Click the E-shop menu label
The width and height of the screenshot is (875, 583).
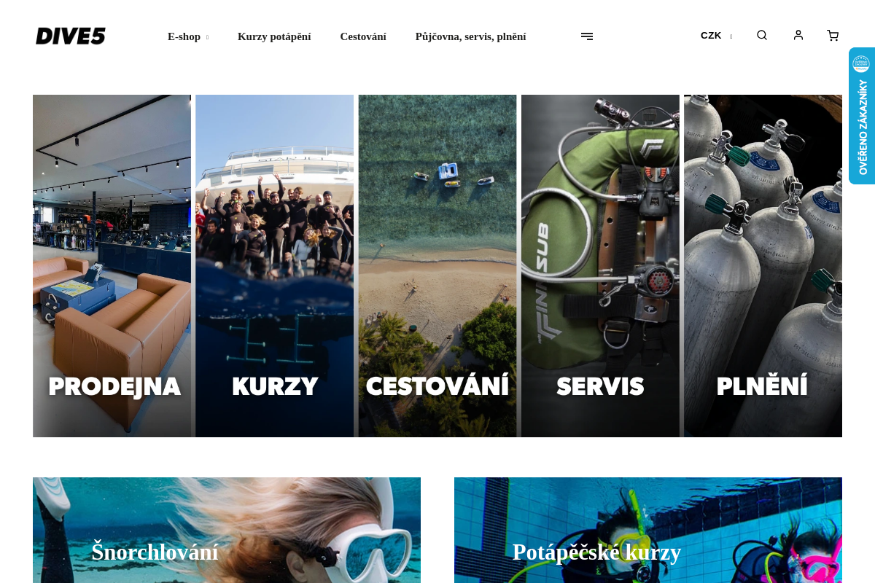(184, 36)
